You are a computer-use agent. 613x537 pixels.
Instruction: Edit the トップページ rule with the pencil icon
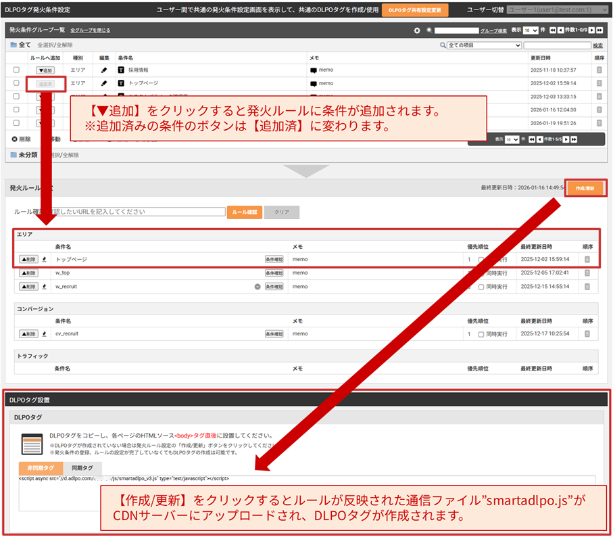pos(44,259)
